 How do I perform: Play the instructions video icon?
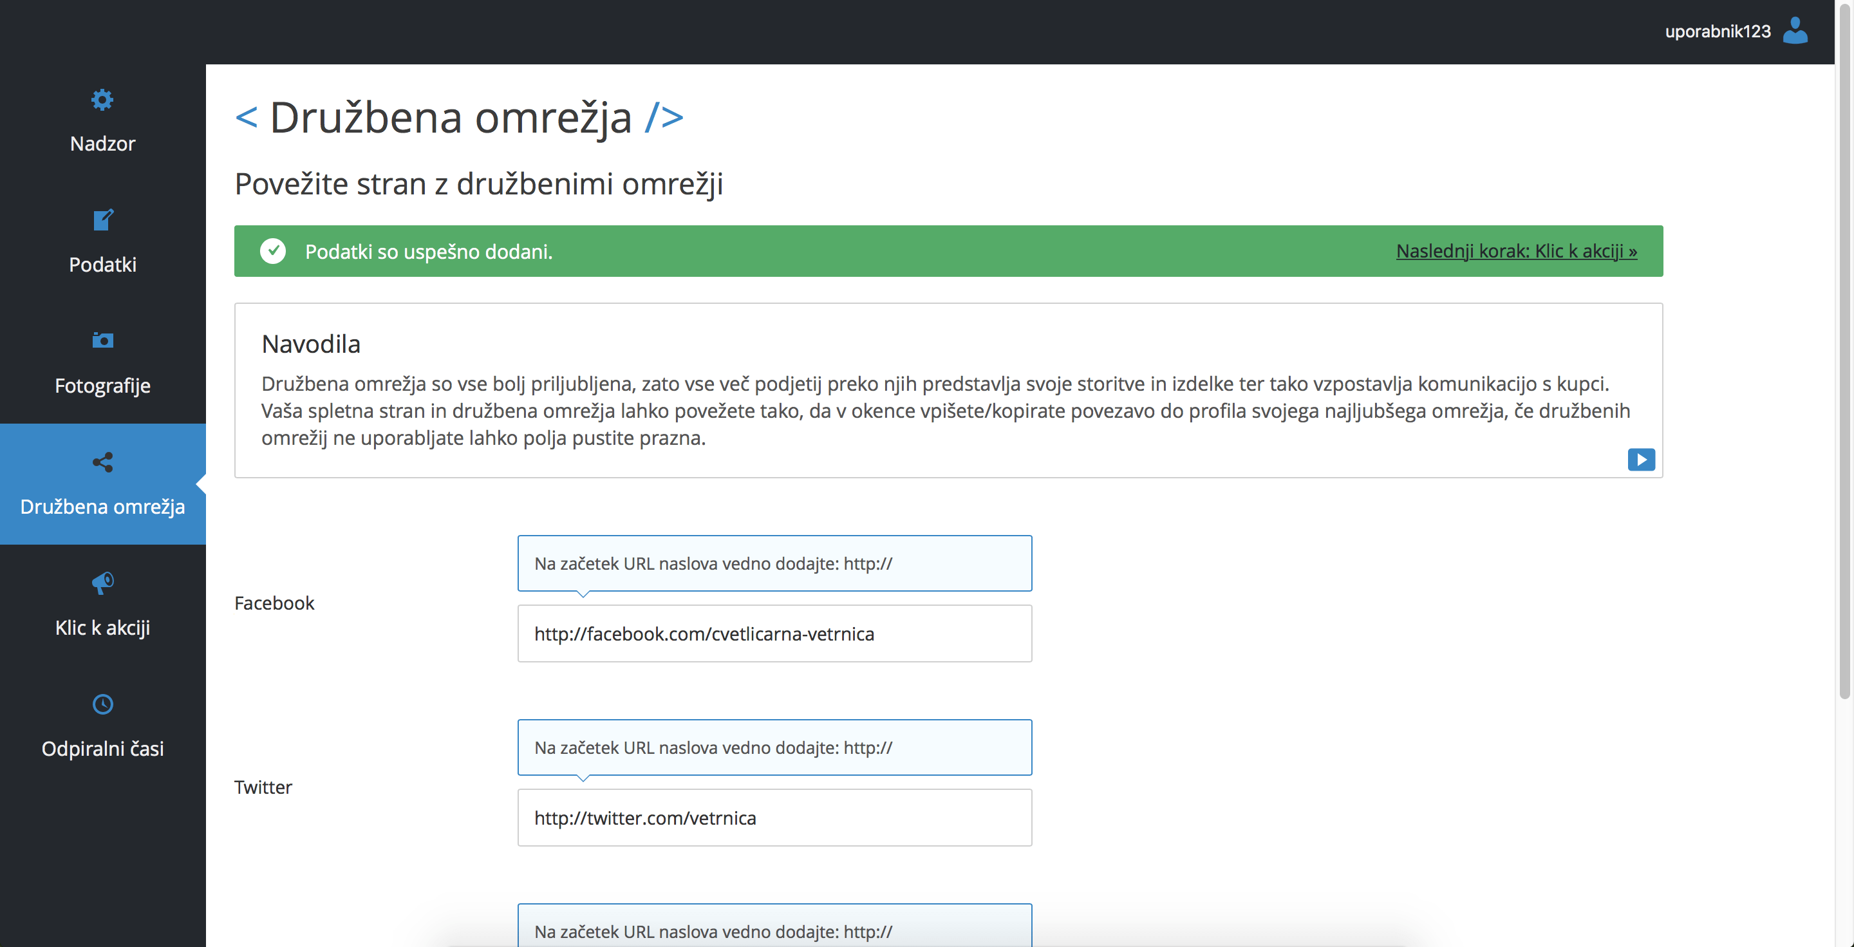[x=1641, y=459]
